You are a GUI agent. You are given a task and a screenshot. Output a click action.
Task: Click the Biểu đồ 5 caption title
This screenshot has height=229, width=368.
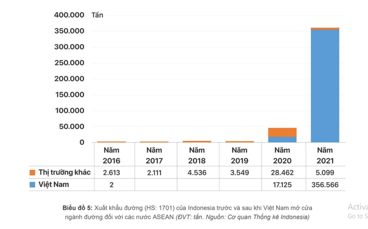click(77, 208)
